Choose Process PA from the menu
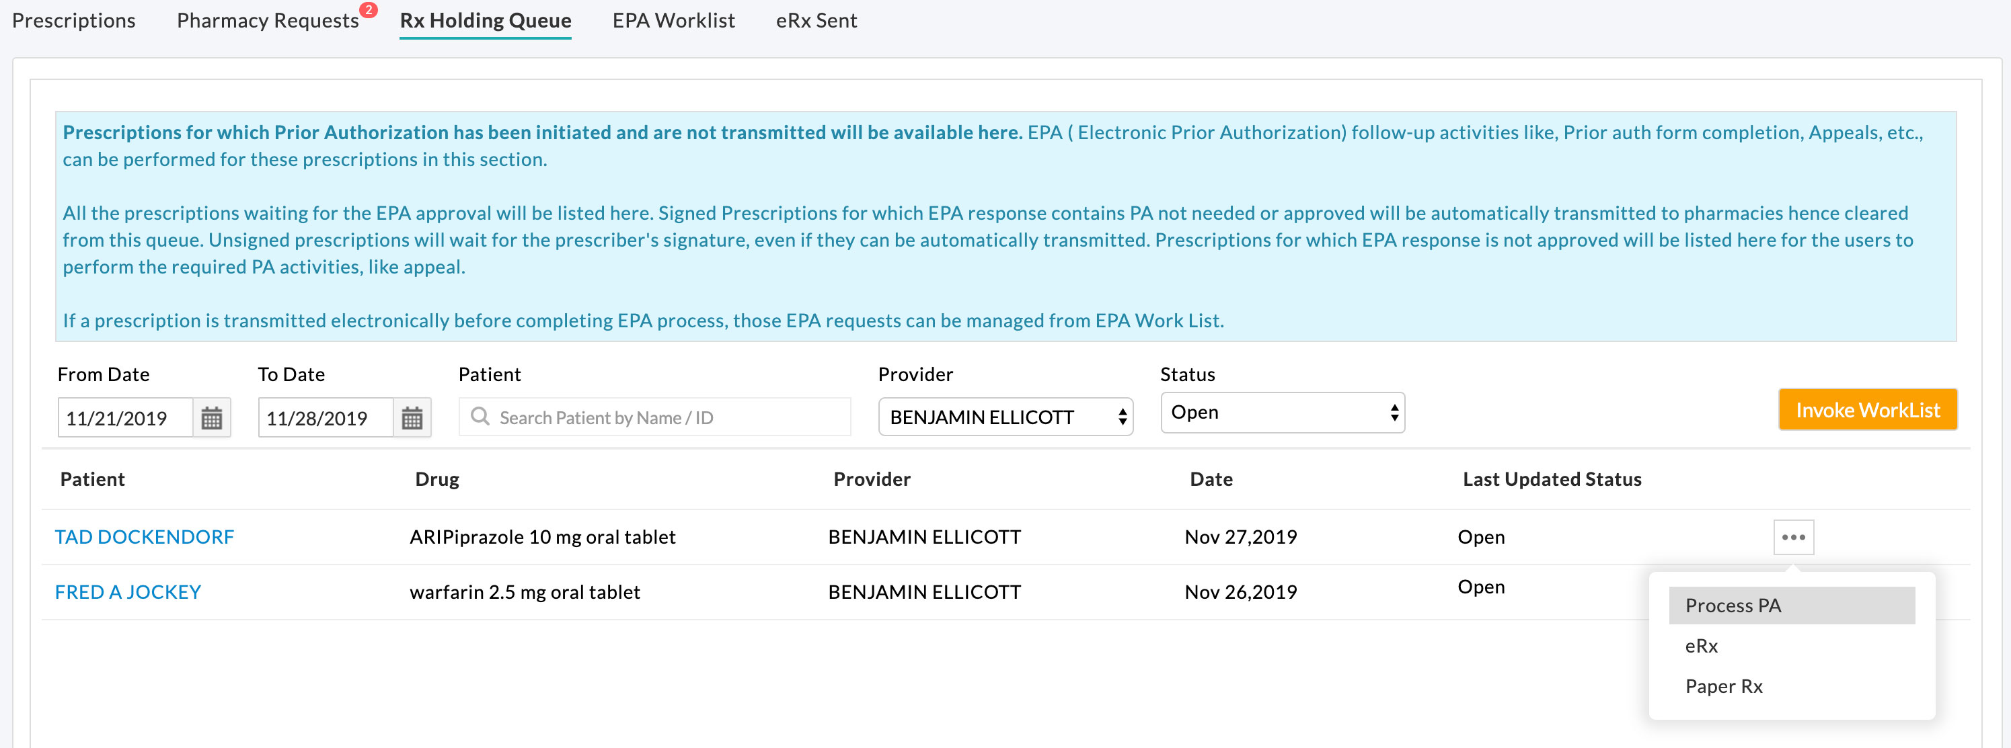The image size is (2011, 748). 1733,606
